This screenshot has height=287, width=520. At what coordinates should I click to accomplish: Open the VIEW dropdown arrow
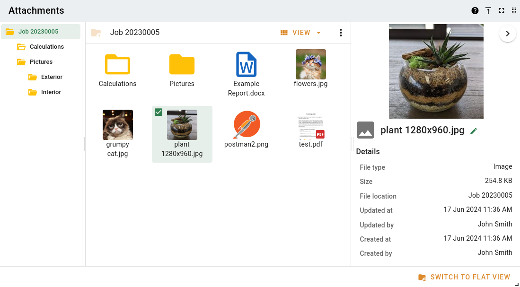(x=318, y=33)
